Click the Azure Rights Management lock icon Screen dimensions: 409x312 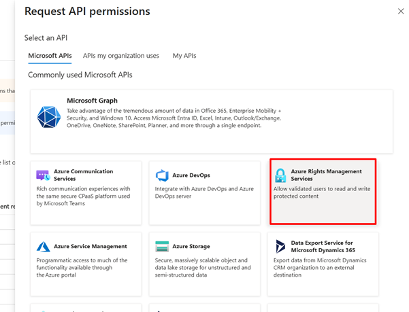point(280,175)
